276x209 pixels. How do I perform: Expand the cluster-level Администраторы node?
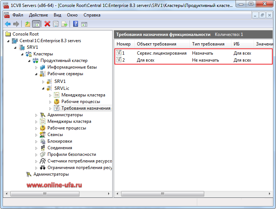tap(36, 115)
